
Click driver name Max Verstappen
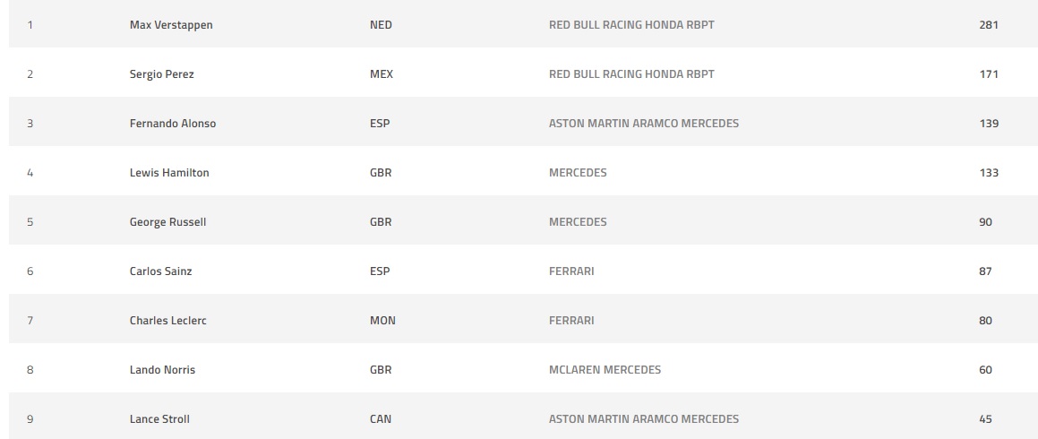pos(171,25)
